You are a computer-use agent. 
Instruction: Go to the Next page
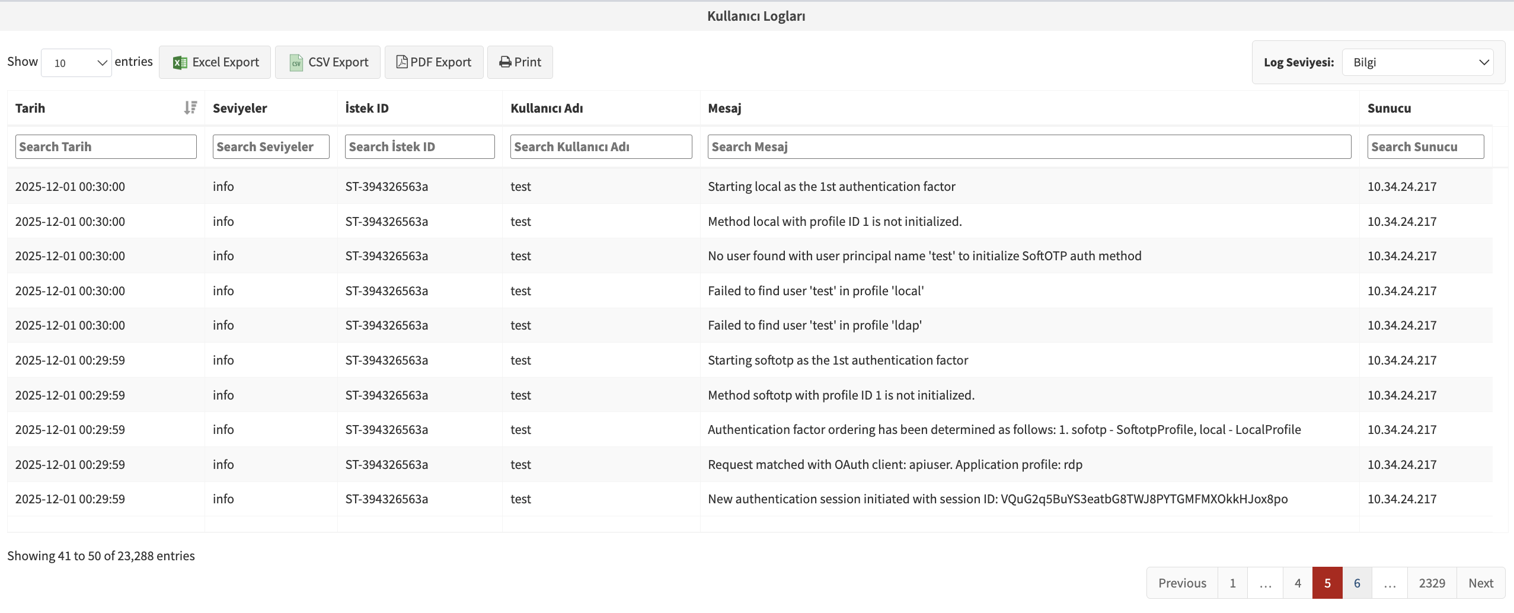[1480, 583]
